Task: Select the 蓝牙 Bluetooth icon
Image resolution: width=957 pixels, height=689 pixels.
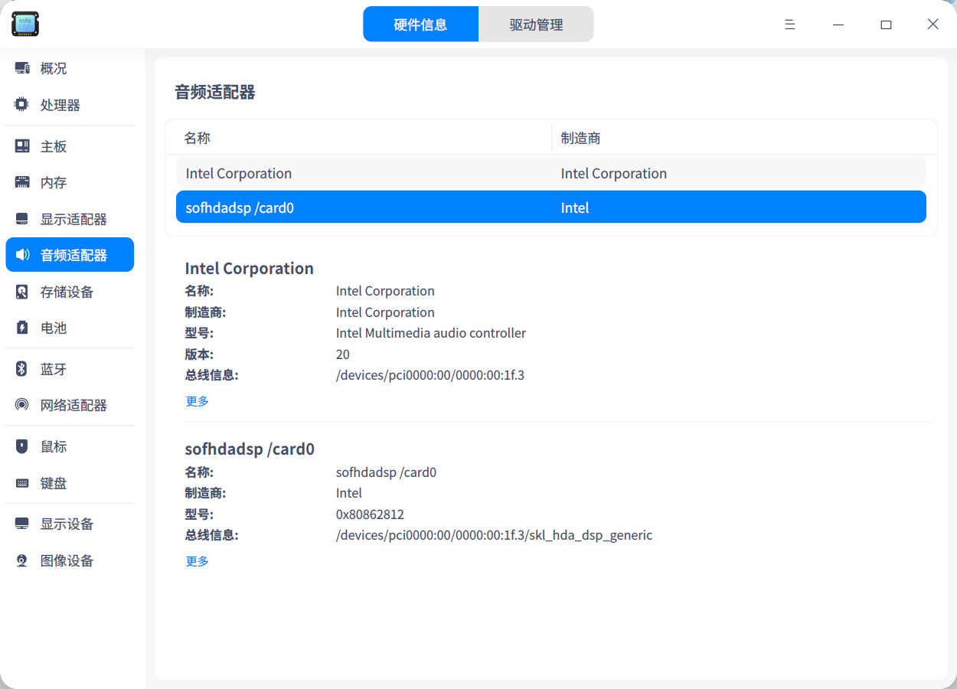Action: point(22,369)
